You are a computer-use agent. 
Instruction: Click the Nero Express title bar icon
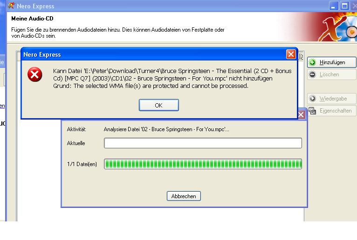pyautogui.click(x=11, y=6)
